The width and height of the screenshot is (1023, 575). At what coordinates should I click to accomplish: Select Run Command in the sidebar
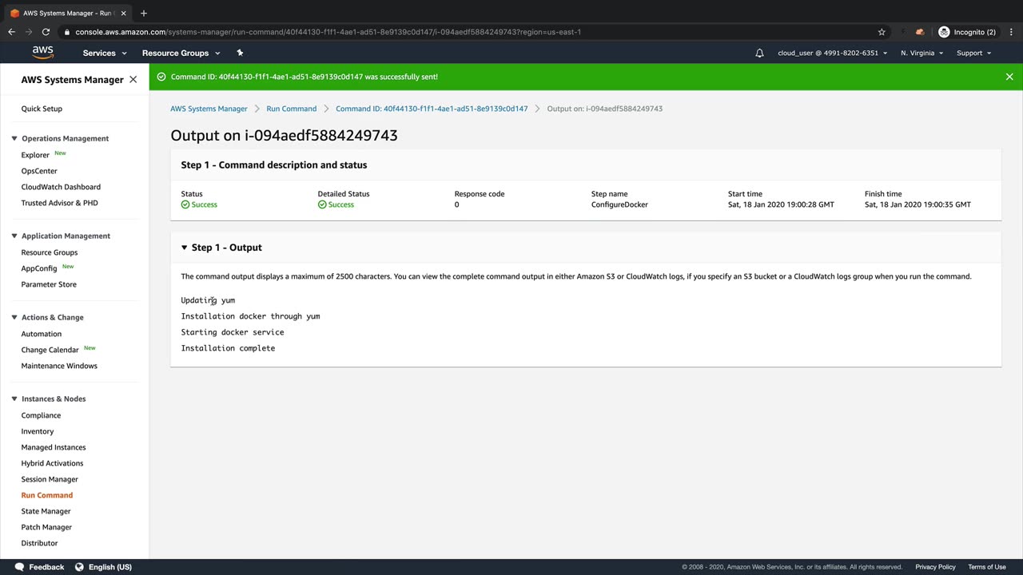(47, 495)
